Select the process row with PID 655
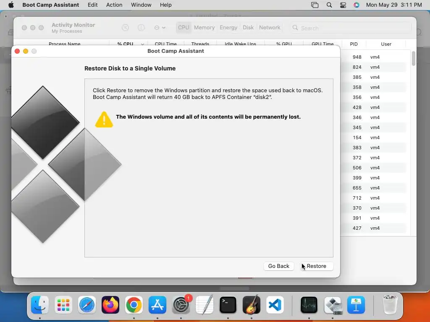The height and width of the screenshot is (322, 430). (x=373, y=188)
